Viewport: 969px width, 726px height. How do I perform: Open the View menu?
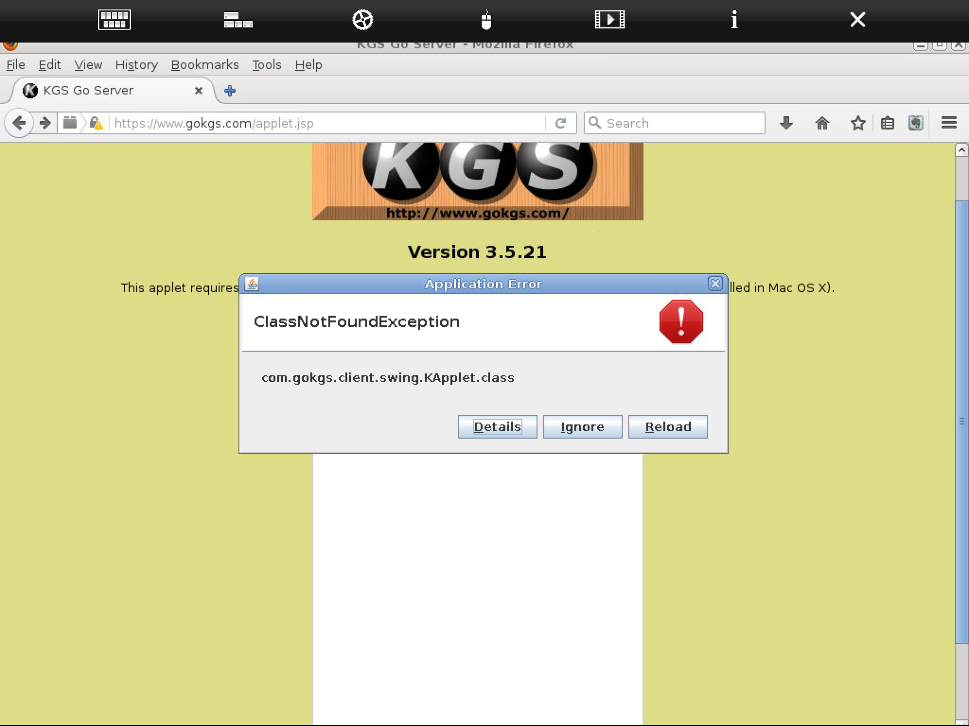coord(88,65)
